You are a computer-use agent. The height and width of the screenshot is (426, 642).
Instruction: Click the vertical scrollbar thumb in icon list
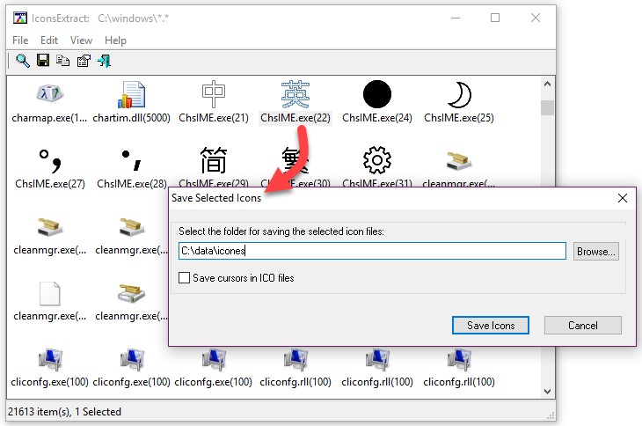547,107
